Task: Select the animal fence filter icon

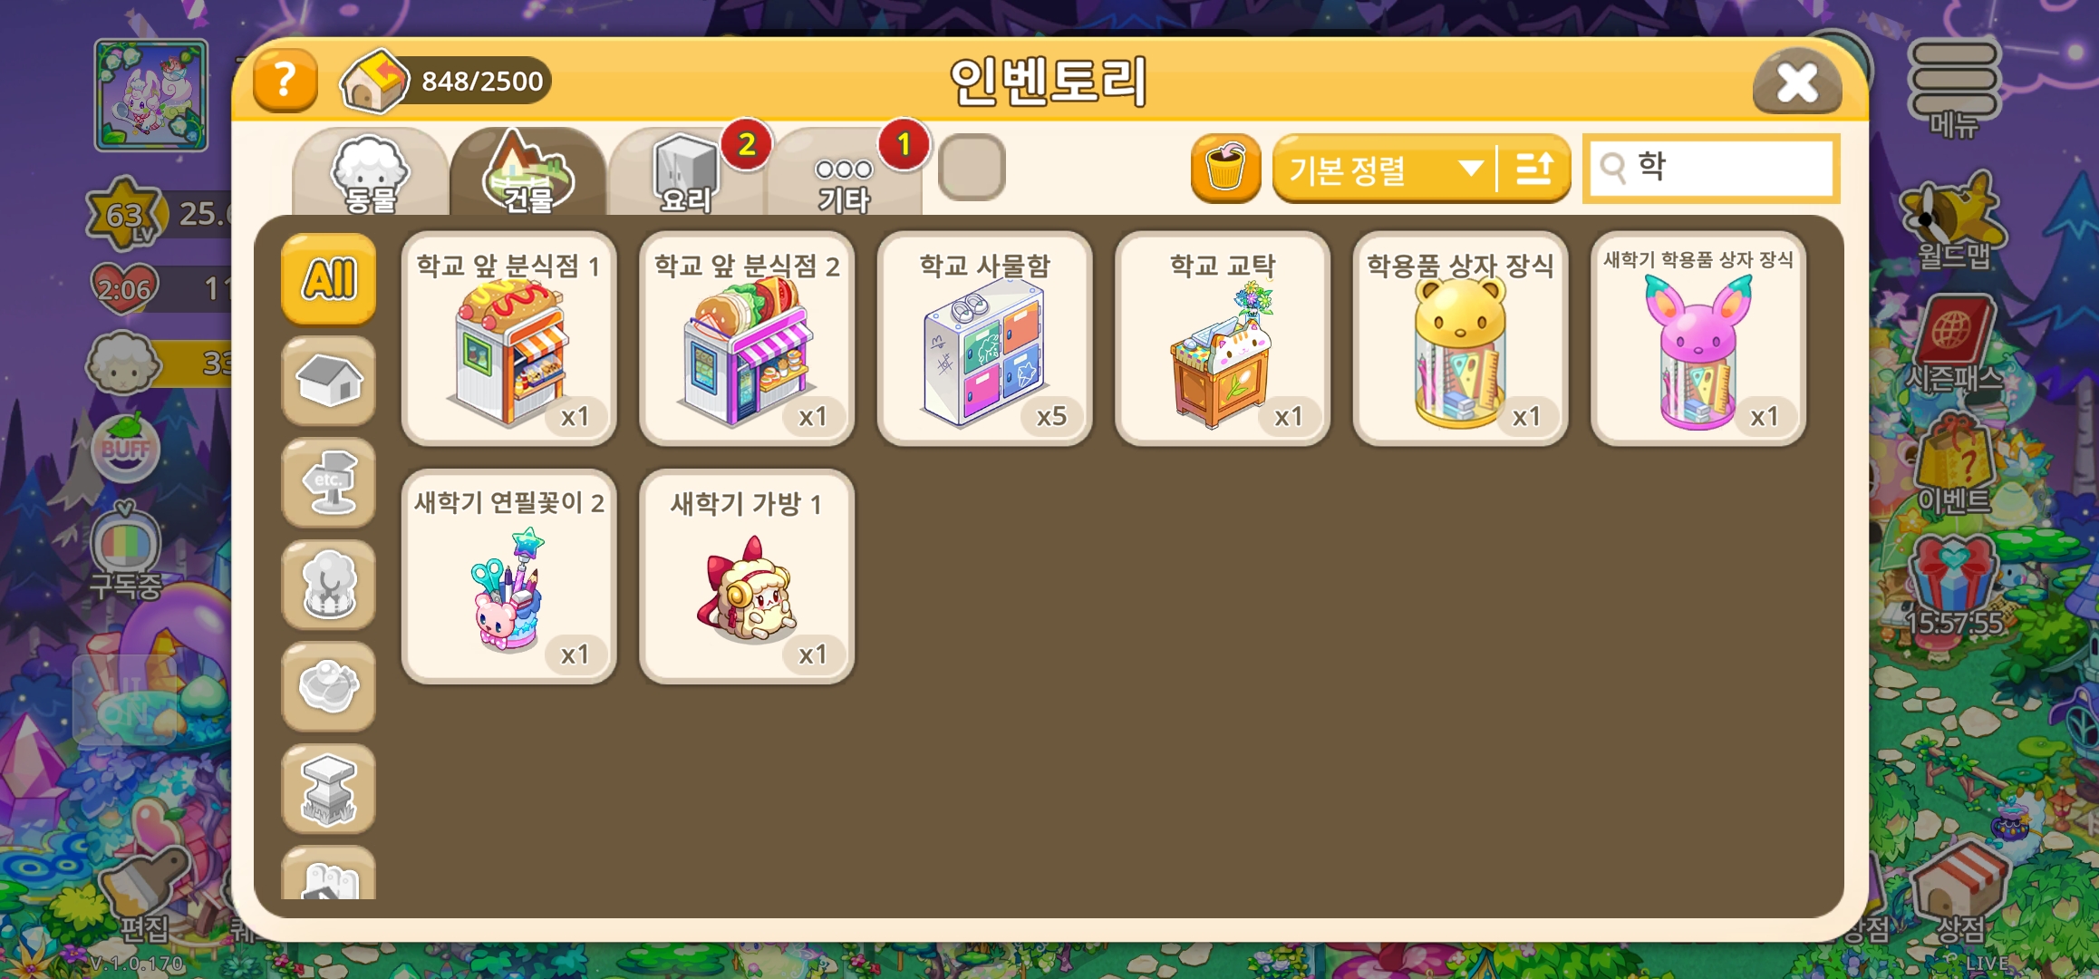Action: [x=328, y=586]
